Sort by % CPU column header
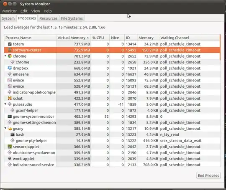 [x=100, y=38]
